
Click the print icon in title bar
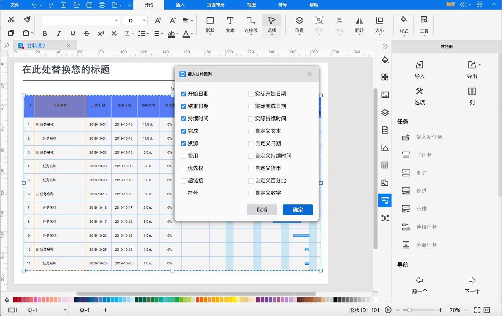pos(102,5)
